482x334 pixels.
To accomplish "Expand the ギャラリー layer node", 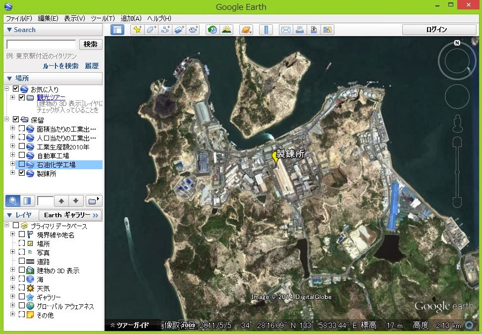I will [x=12, y=296].
